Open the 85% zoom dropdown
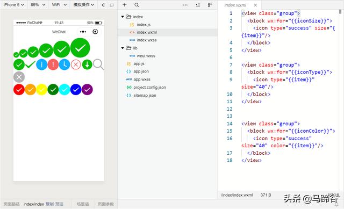 [38, 5]
